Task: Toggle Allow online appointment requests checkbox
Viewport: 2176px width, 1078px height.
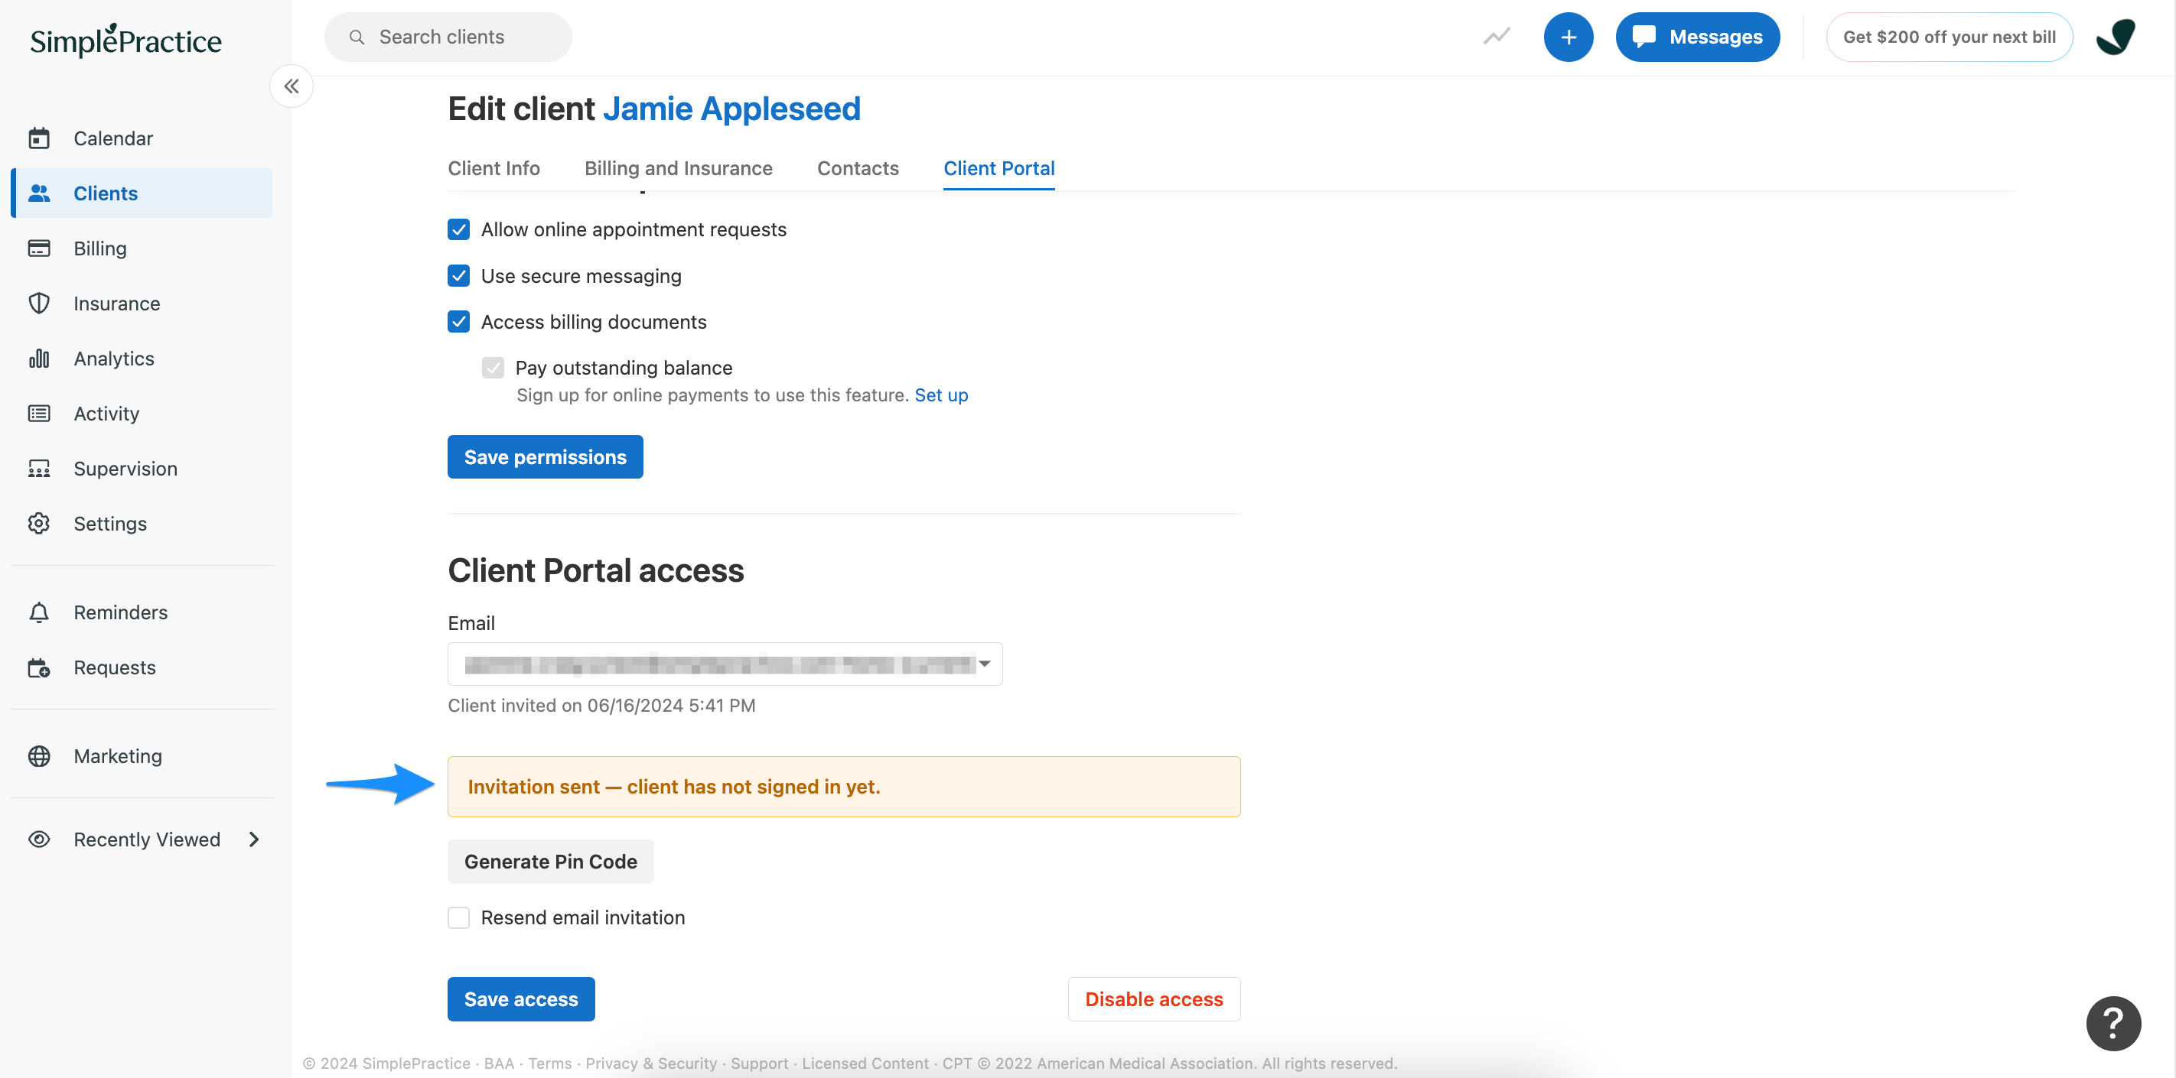Action: [458, 229]
